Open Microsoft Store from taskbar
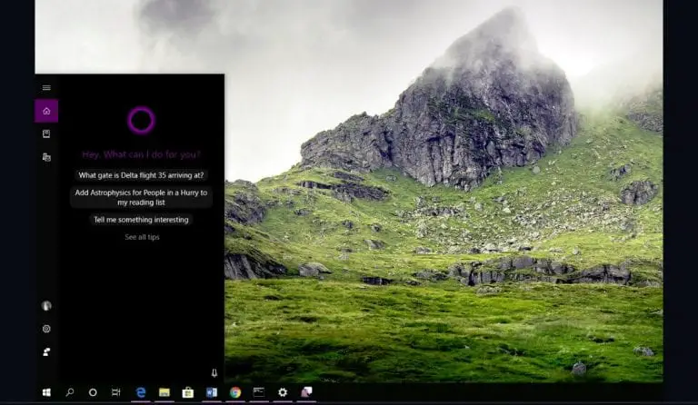 point(188,392)
